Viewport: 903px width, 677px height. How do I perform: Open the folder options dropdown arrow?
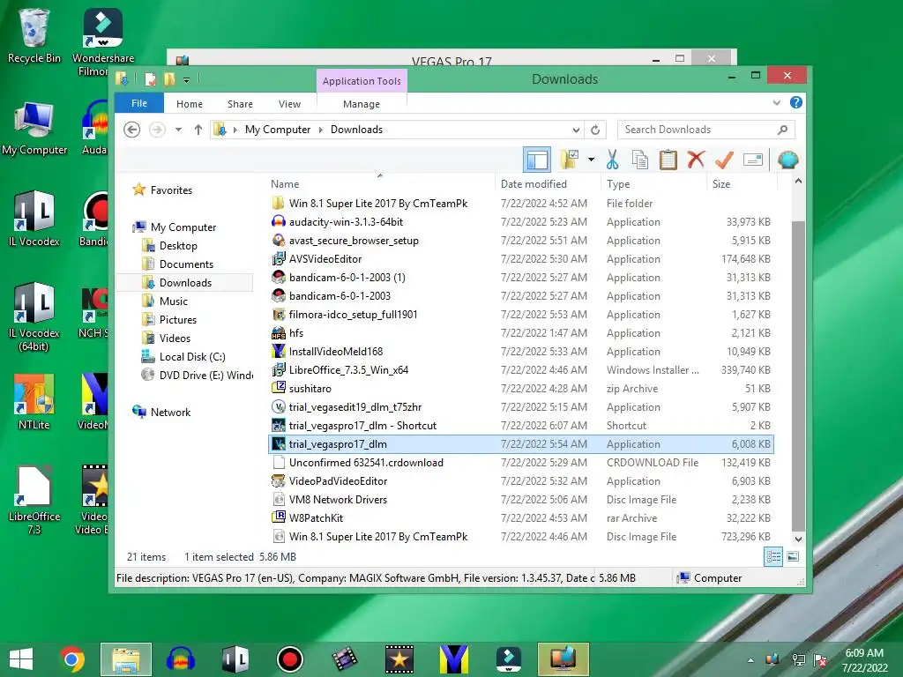pyautogui.click(x=591, y=160)
